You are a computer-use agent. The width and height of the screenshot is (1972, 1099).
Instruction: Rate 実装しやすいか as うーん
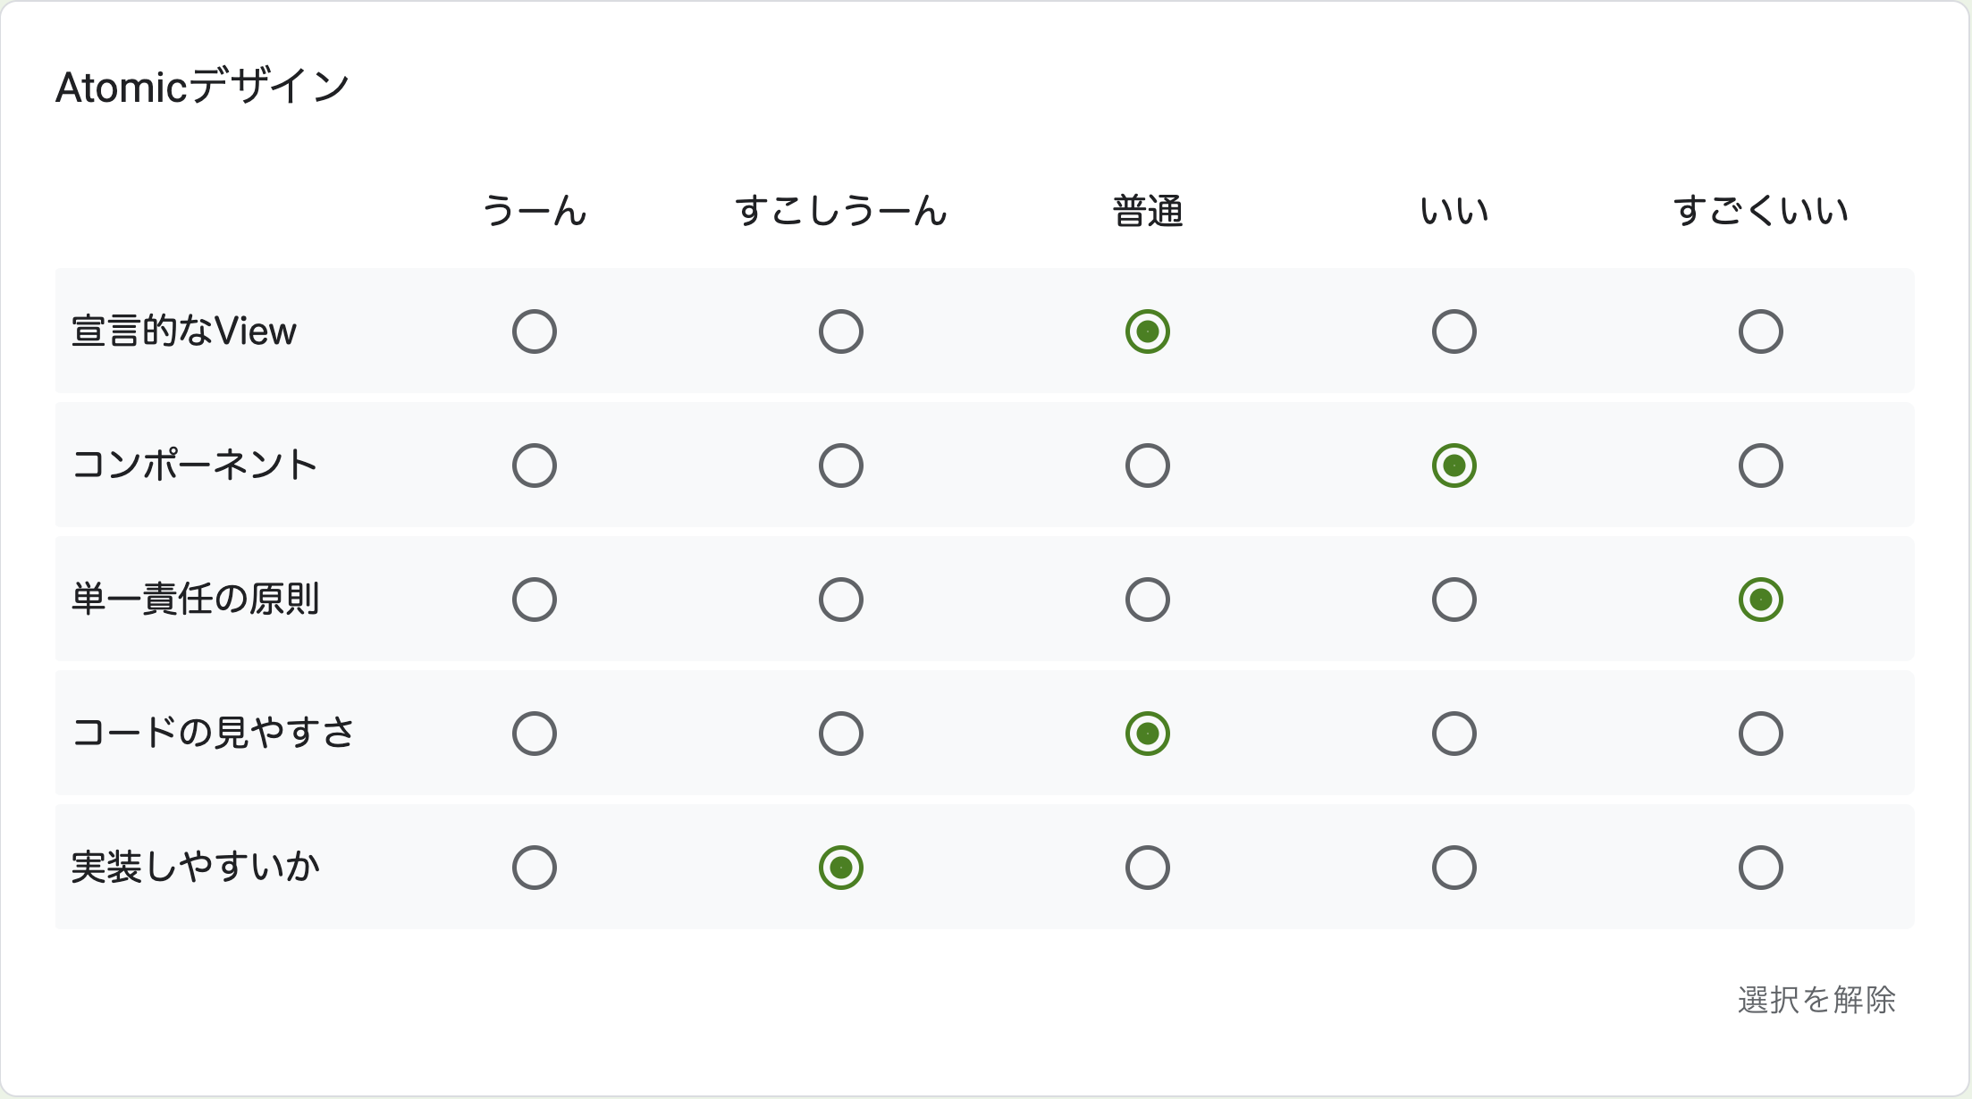click(534, 867)
